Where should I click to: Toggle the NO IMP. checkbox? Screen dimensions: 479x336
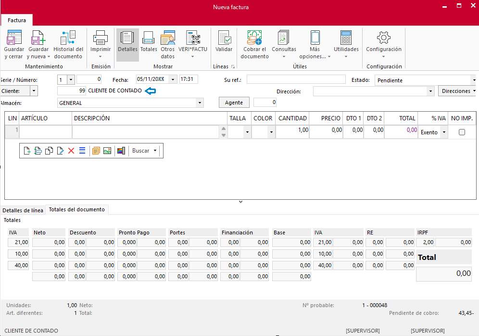pos(462,132)
